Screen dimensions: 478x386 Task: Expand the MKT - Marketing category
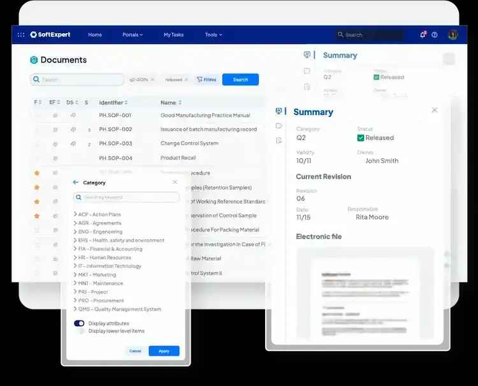coord(75,274)
